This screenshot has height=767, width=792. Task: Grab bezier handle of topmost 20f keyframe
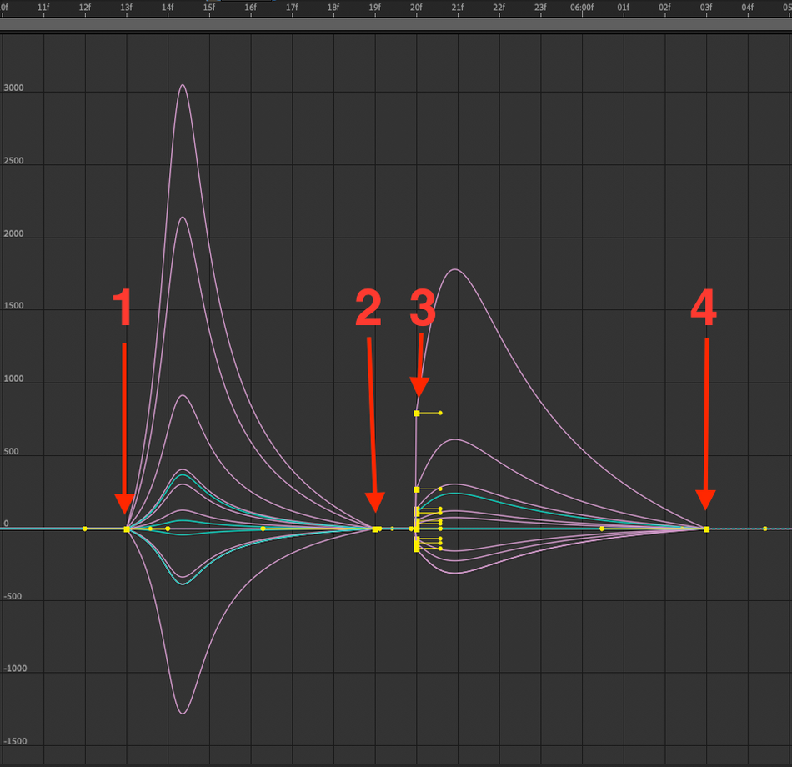click(x=440, y=414)
